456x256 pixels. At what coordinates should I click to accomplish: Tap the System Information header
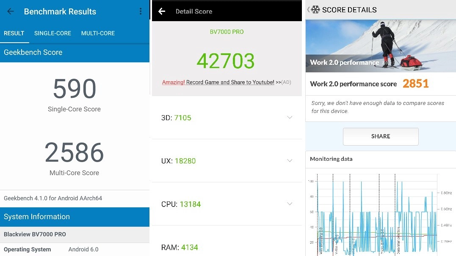click(75, 217)
